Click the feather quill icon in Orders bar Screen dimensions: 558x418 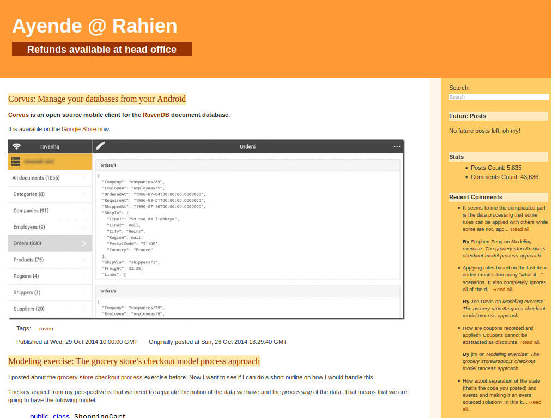(101, 146)
